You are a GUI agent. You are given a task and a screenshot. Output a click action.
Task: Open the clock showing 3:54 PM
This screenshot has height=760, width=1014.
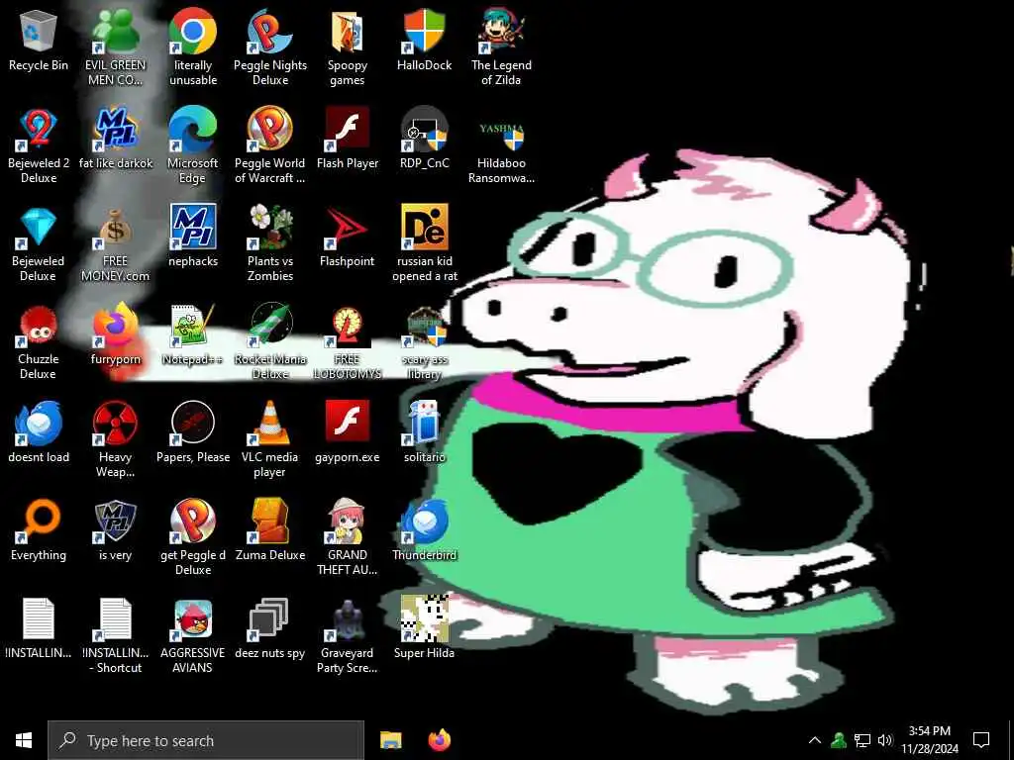pos(930,740)
